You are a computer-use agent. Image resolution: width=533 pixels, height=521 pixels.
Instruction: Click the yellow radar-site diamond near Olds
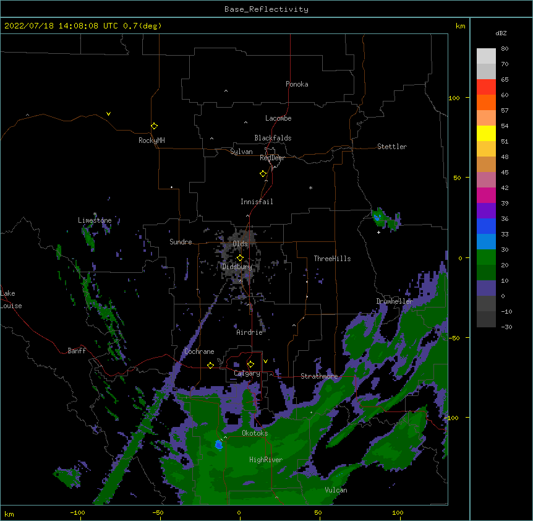click(x=240, y=258)
